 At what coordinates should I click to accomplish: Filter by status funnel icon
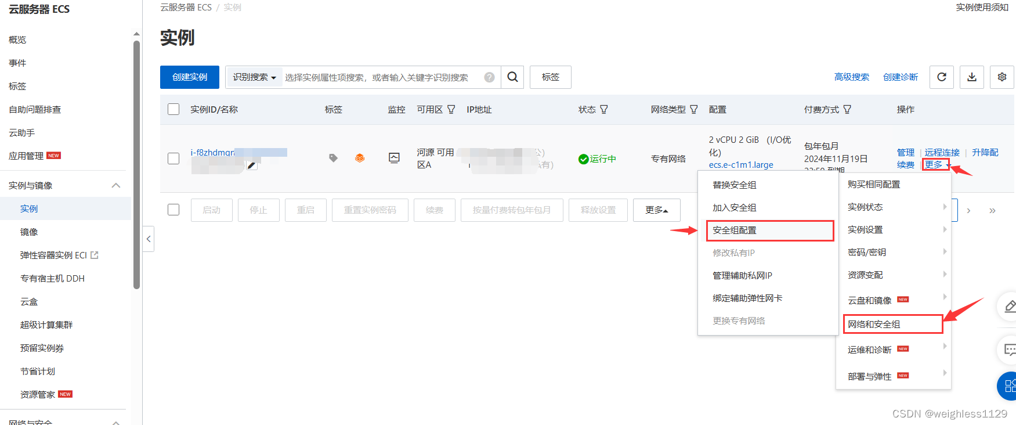[604, 109]
